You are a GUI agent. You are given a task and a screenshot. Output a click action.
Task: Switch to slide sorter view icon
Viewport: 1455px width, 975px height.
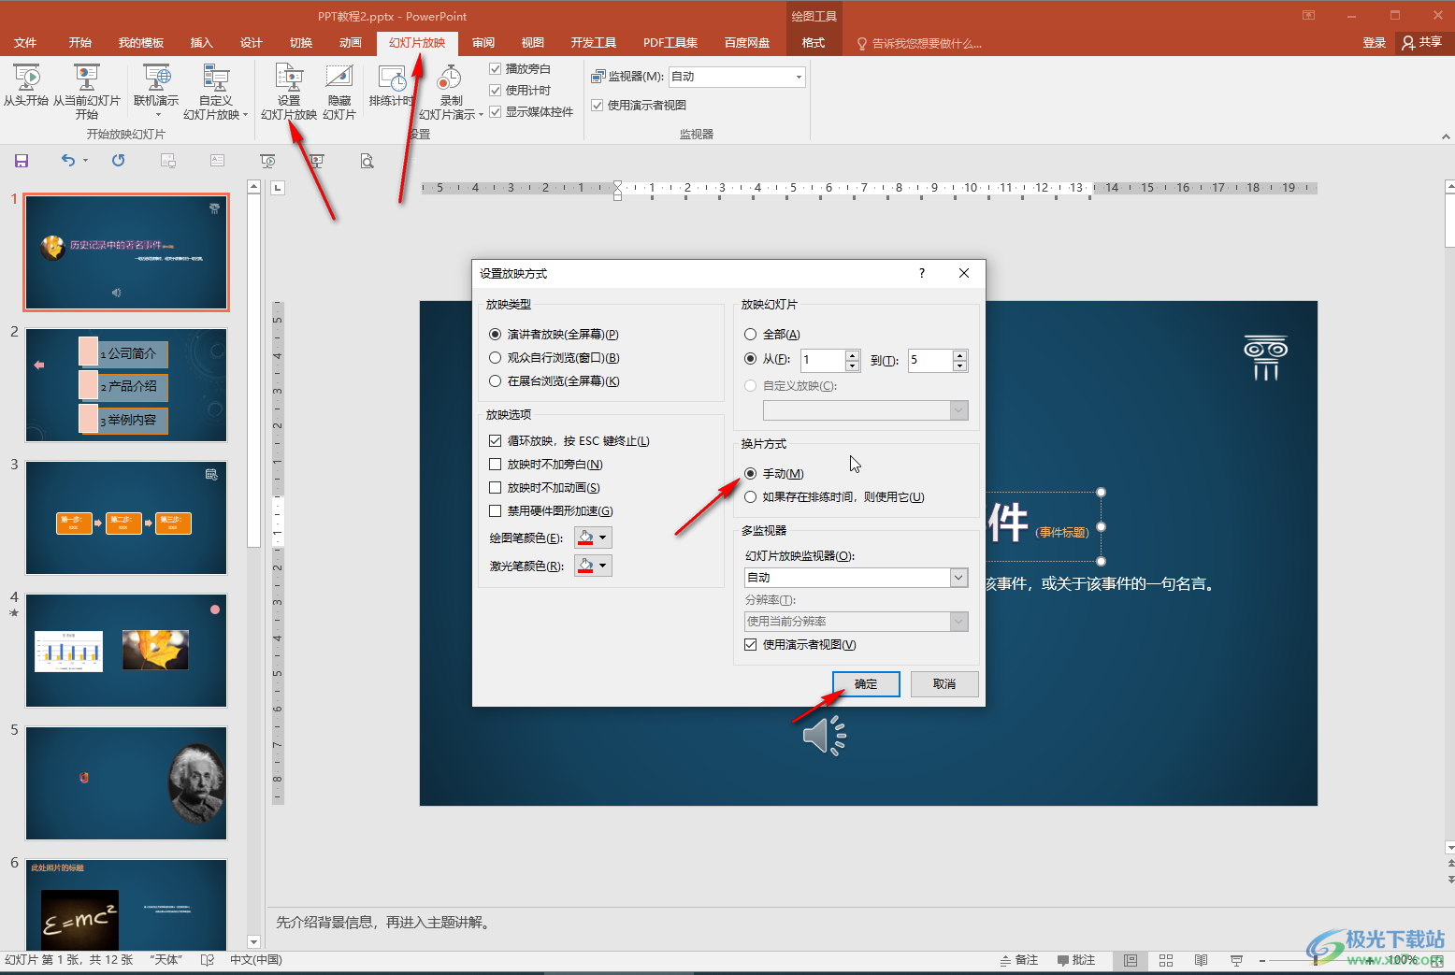tap(1166, 960)
